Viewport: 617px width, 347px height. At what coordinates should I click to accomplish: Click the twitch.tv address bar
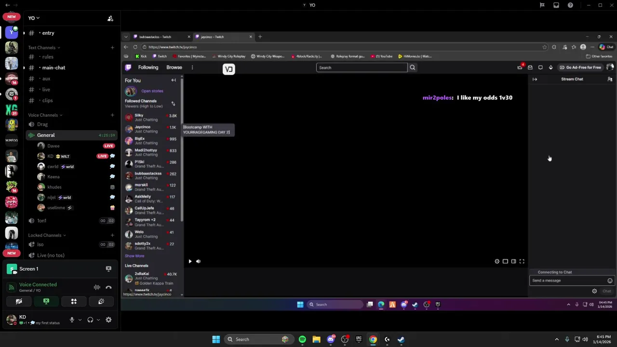pos(337,47)
